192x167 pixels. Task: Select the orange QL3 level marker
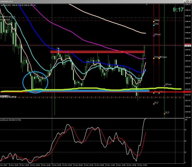tap(164, 114)
